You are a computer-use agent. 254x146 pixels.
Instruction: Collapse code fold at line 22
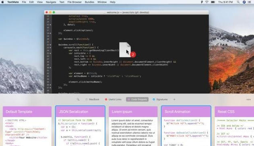tap(50, 45)
